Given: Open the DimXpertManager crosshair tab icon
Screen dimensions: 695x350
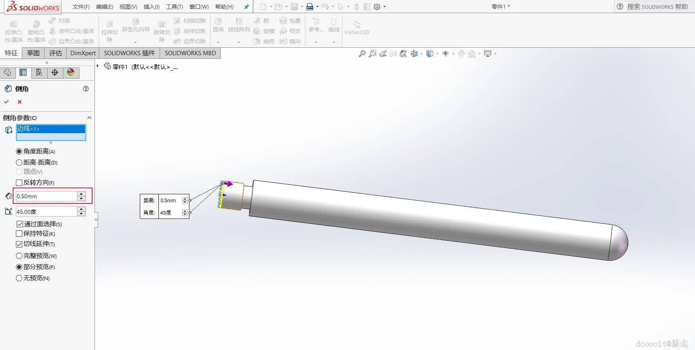Looking at the screenshot, I should [x=55, y=73].
